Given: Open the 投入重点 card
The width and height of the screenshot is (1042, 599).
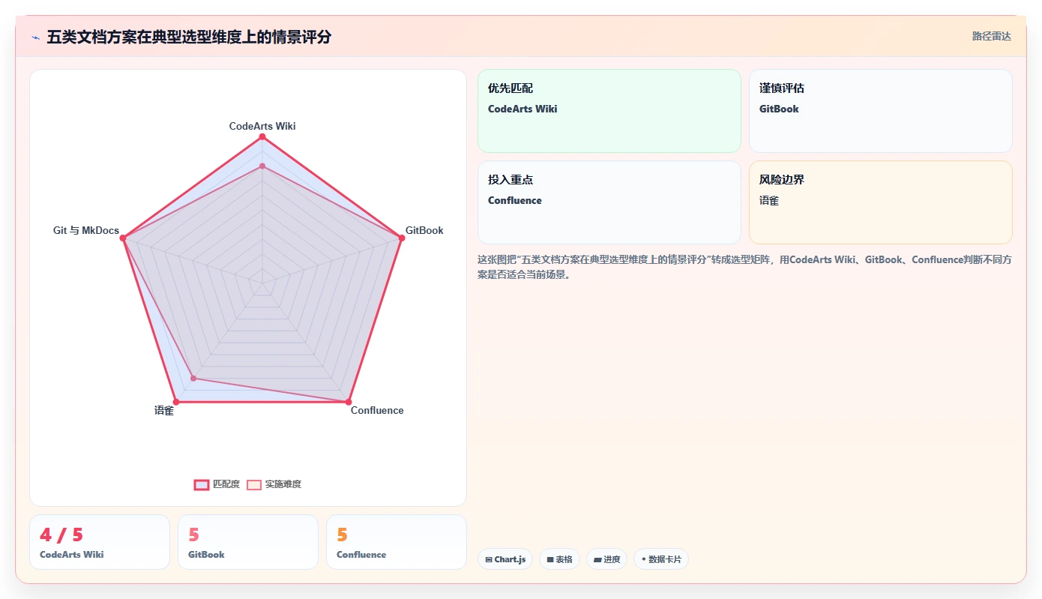Looking at the screenshot, I should pos(609,202).
